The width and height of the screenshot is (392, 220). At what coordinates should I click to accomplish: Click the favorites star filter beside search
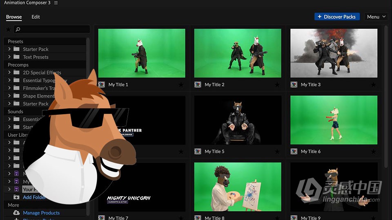[8, 29]
